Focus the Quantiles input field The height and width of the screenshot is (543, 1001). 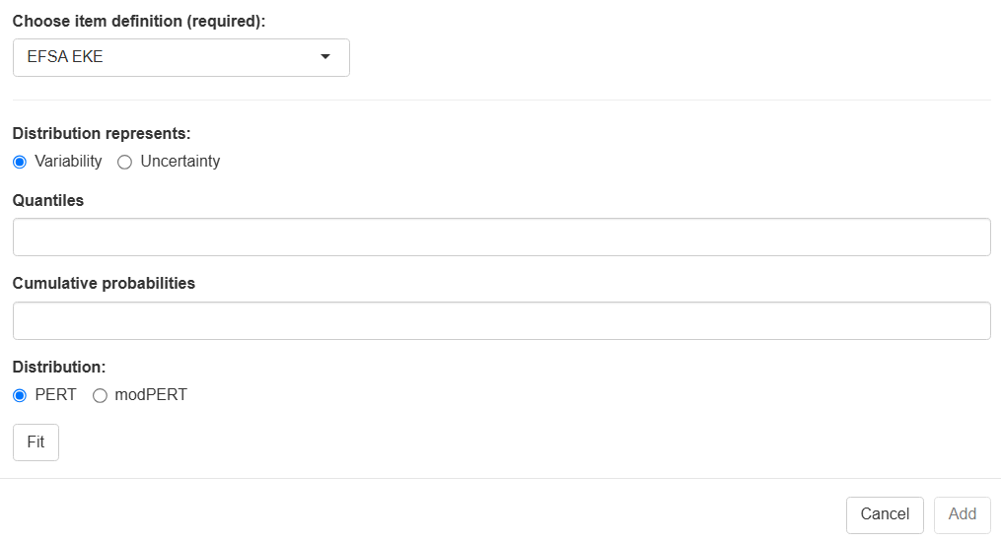[501, 238]
